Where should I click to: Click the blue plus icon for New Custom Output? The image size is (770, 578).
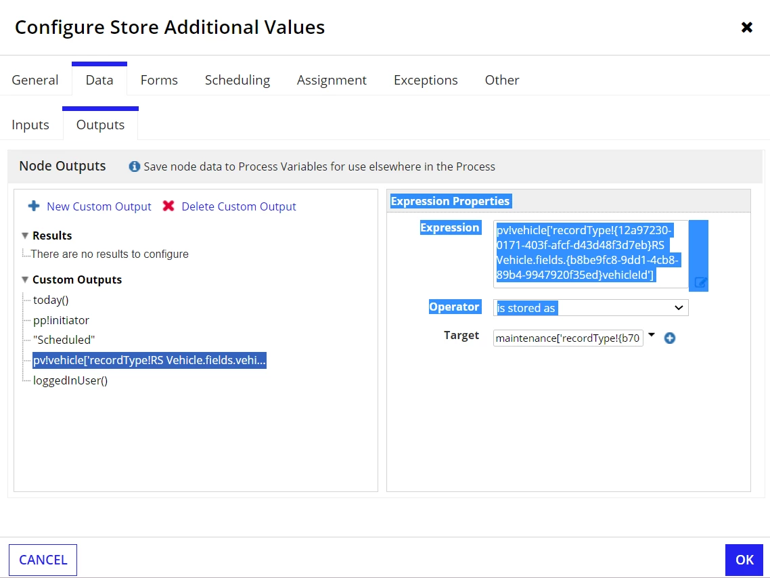tap(33, 206)
